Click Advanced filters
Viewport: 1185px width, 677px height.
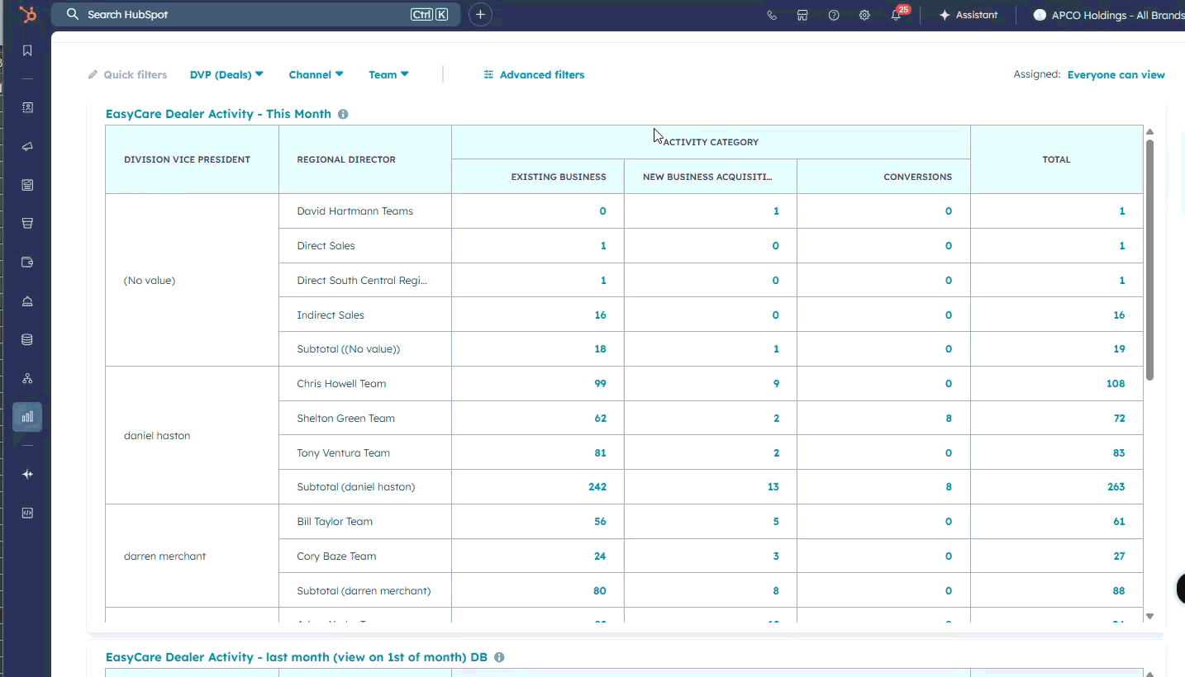coord(534,74)
